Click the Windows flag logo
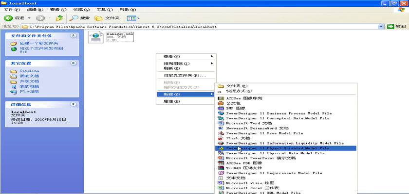 click(401, 10)
